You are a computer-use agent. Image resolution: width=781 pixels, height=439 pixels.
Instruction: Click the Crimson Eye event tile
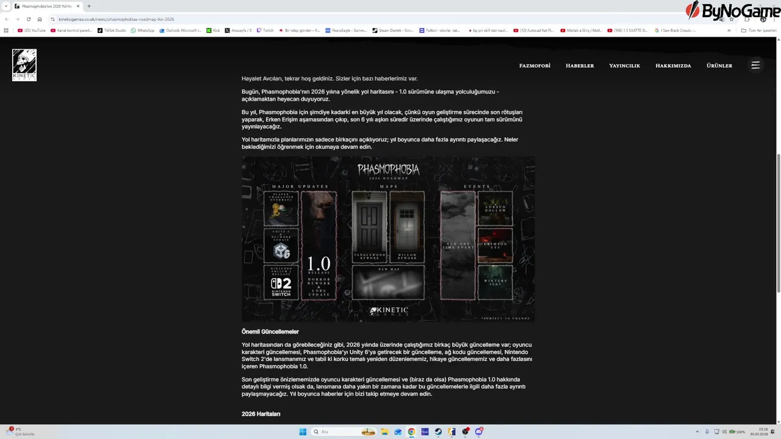tap(495, 245)
